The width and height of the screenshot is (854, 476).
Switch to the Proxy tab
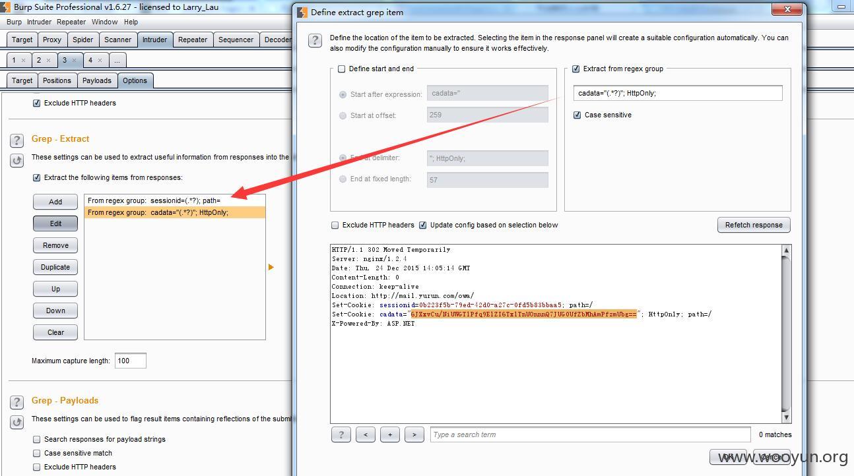[52, 40]
